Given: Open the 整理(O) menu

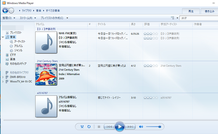Looking at the screenshot, I should click(x=9, y=18).
